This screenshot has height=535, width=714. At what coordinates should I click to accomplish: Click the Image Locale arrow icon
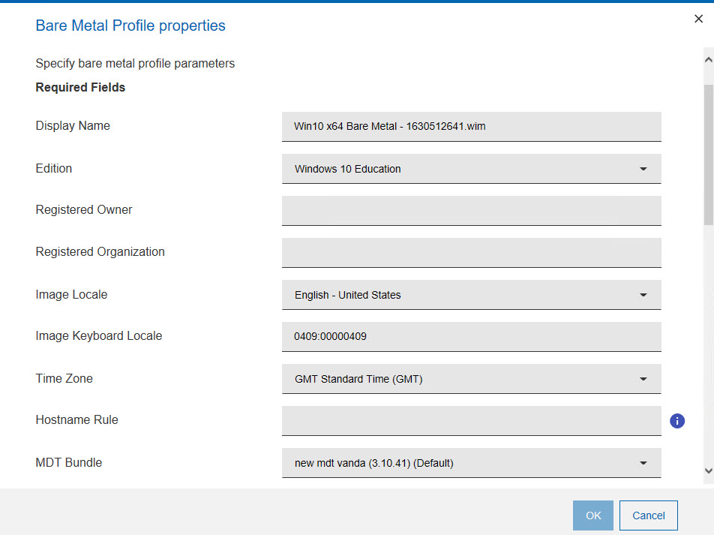643,295
